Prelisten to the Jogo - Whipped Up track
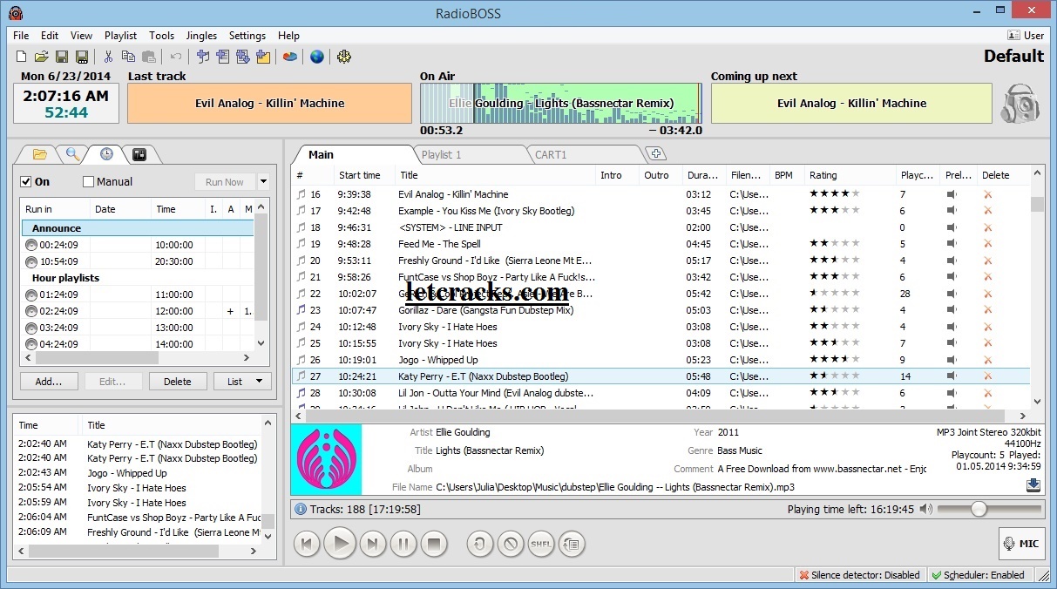This screenshot has width=1057, height=589. (952, 360)
